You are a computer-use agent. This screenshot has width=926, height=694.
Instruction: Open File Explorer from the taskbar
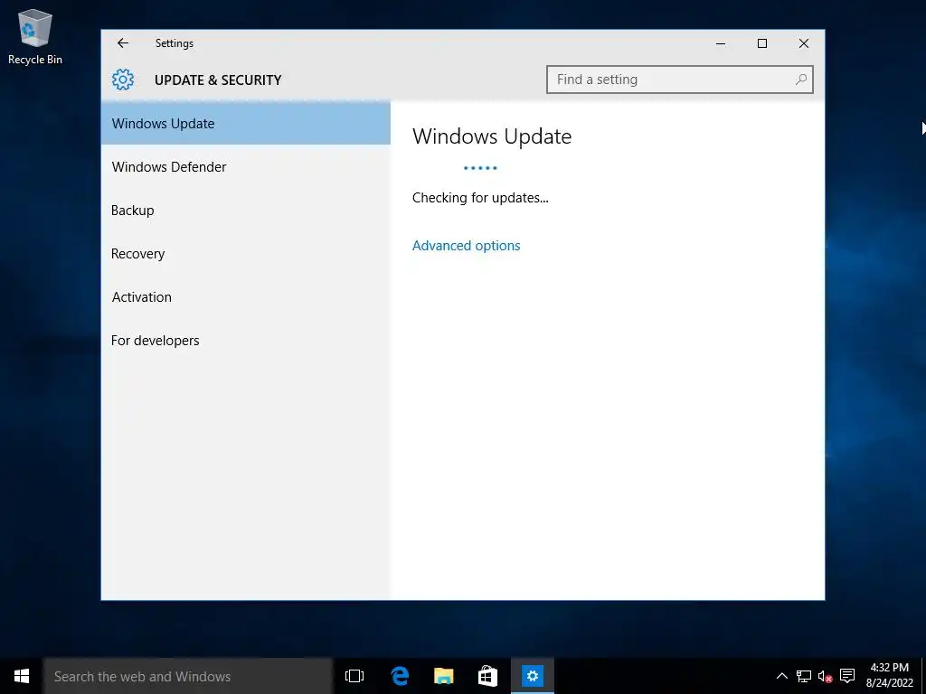point(443,676)
